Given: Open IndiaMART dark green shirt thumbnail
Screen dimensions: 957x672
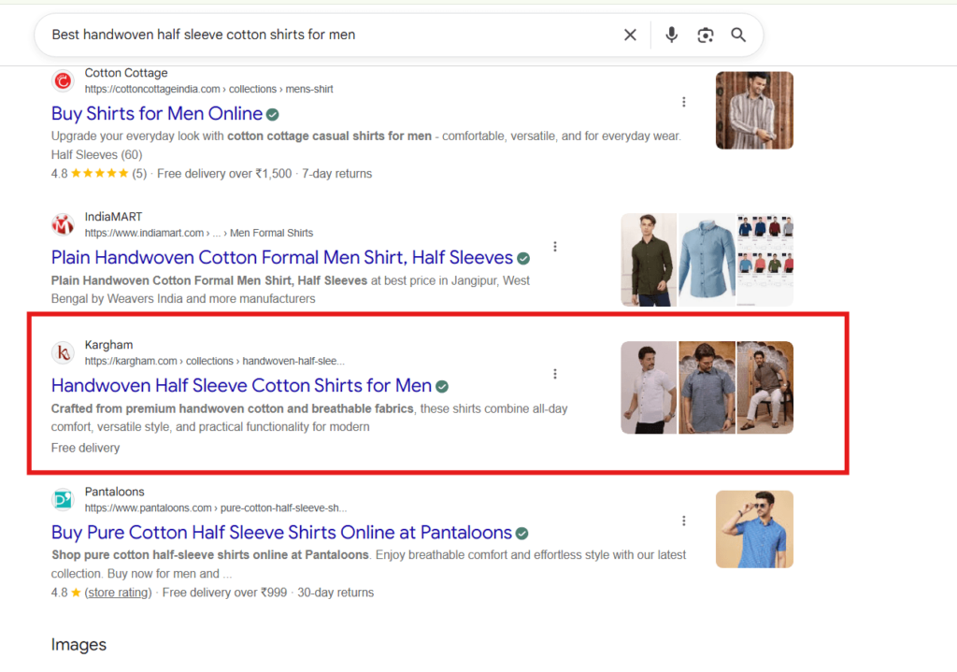Looking at the screenshot, I should (x=649, y=260).
